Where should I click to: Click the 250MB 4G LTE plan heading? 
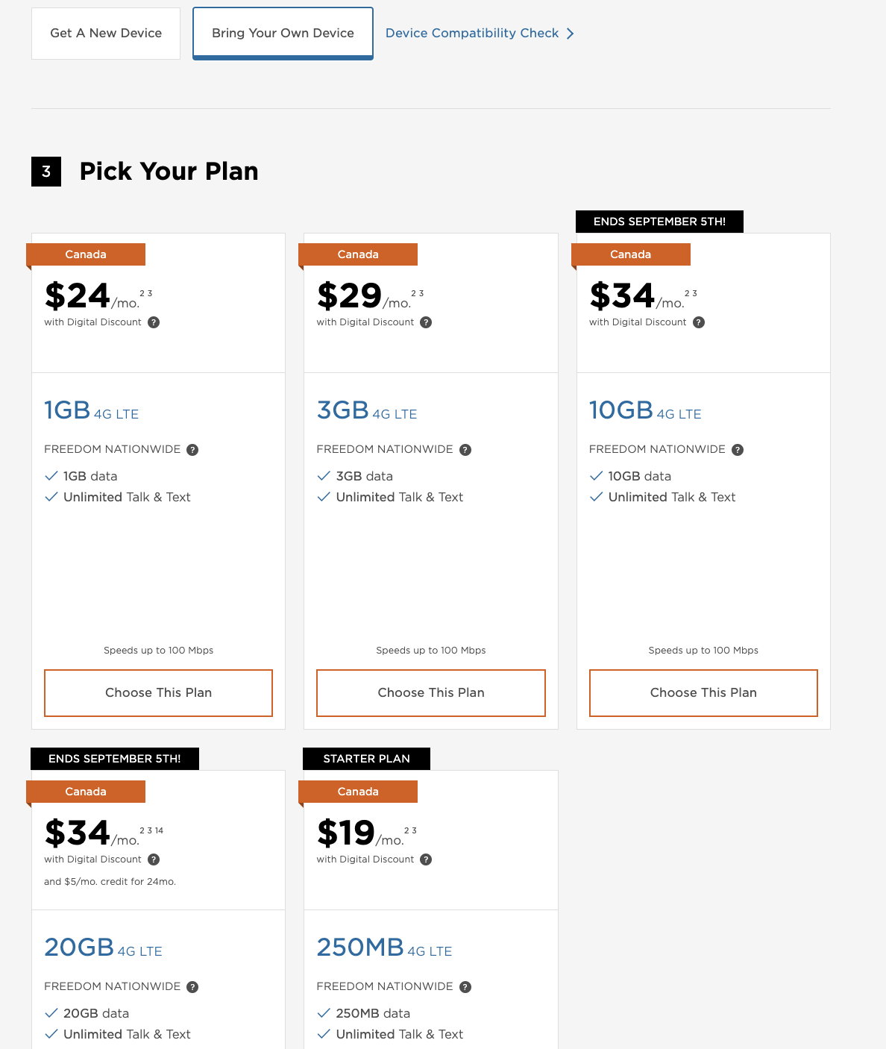point(384,948)
